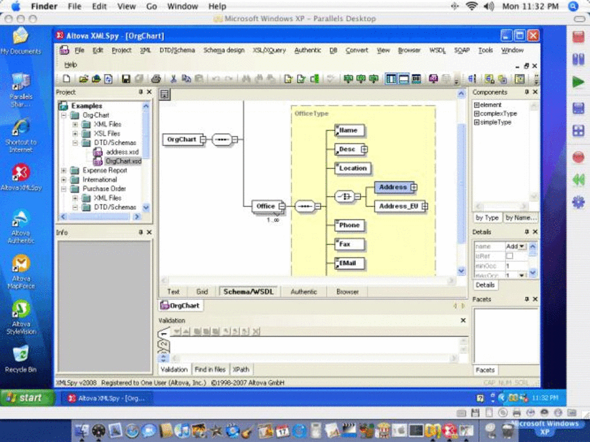Viewport: 590px width, 442px height.
Task: Open the DTD/Schema menu
Action: pyautogui.click(x=177, y=50)
